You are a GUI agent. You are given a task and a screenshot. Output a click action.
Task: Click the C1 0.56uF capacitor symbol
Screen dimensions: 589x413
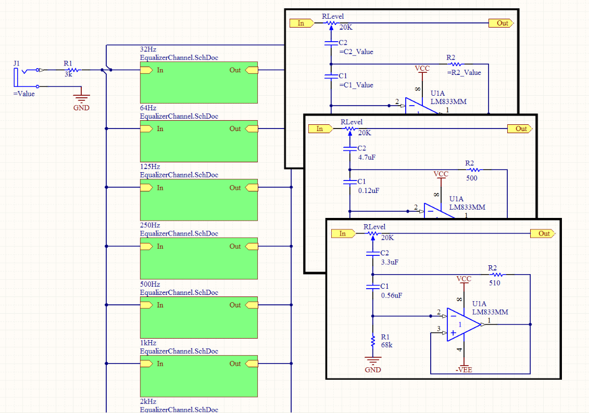[372, 287]
